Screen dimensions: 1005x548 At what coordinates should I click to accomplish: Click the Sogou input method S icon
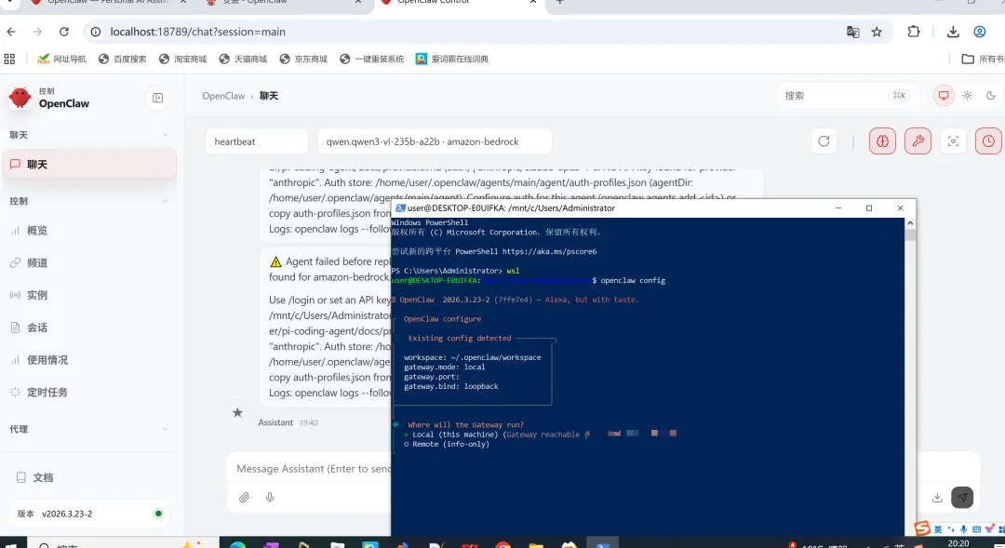[x=922, y=528]
